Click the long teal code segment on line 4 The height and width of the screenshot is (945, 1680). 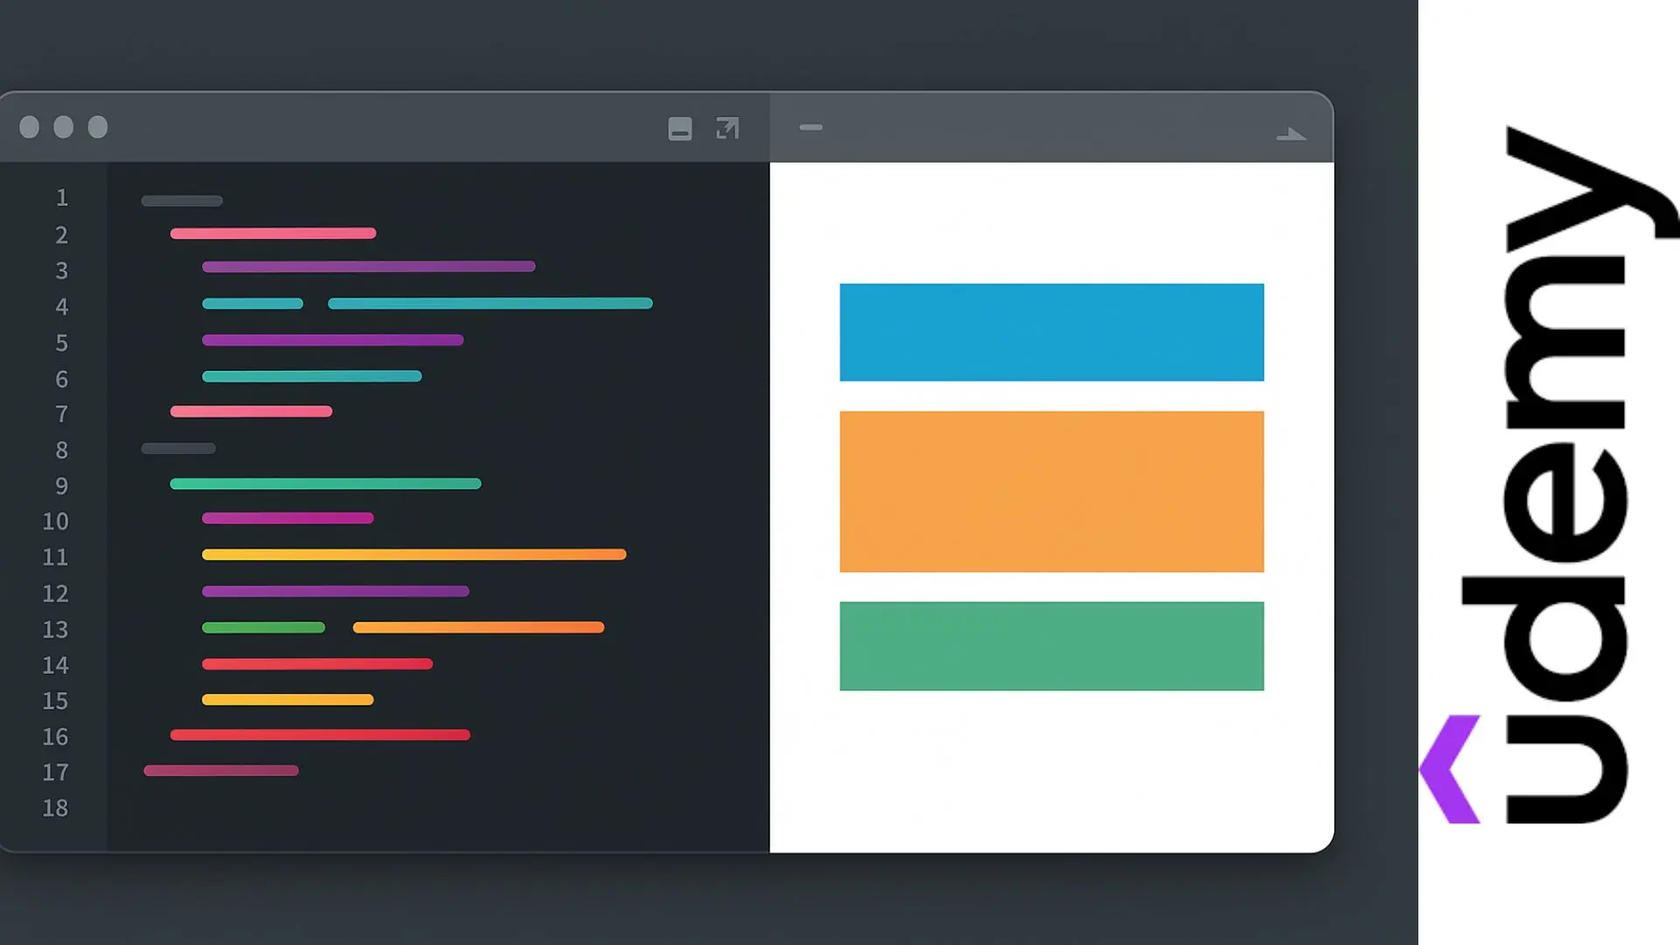pyautogui.click(x=490, y=304)
